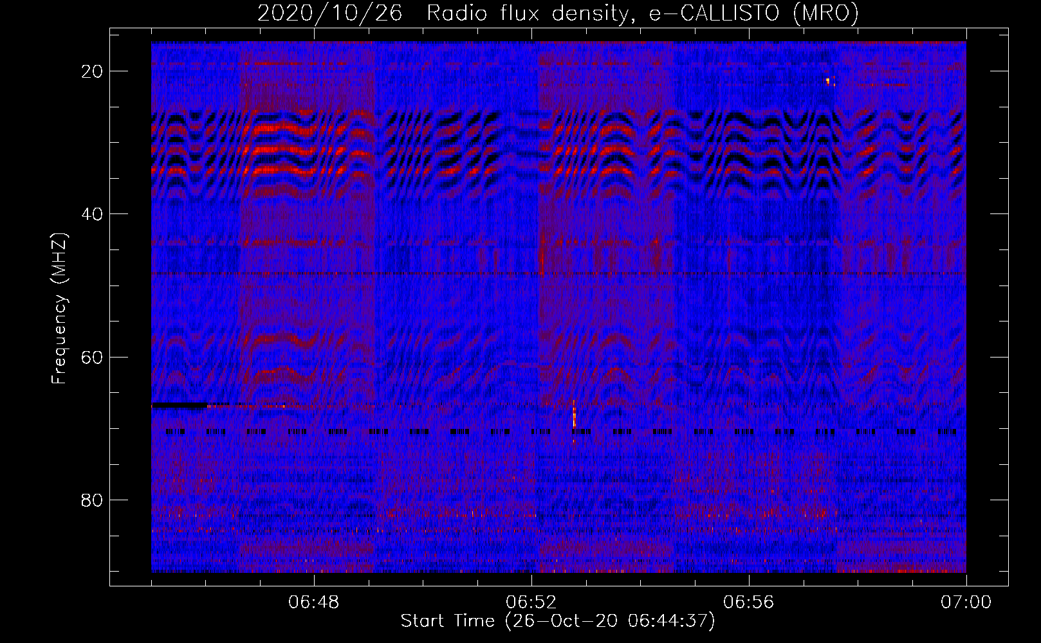The image size is (1041, 643).
Task: Click the 06:52 time tick label
Action: click(531, 602)
